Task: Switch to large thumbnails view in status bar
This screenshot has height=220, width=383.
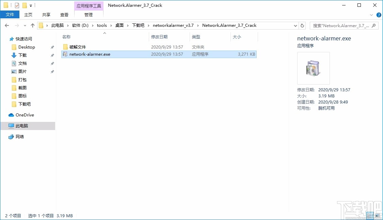Action: click(378, 215)
